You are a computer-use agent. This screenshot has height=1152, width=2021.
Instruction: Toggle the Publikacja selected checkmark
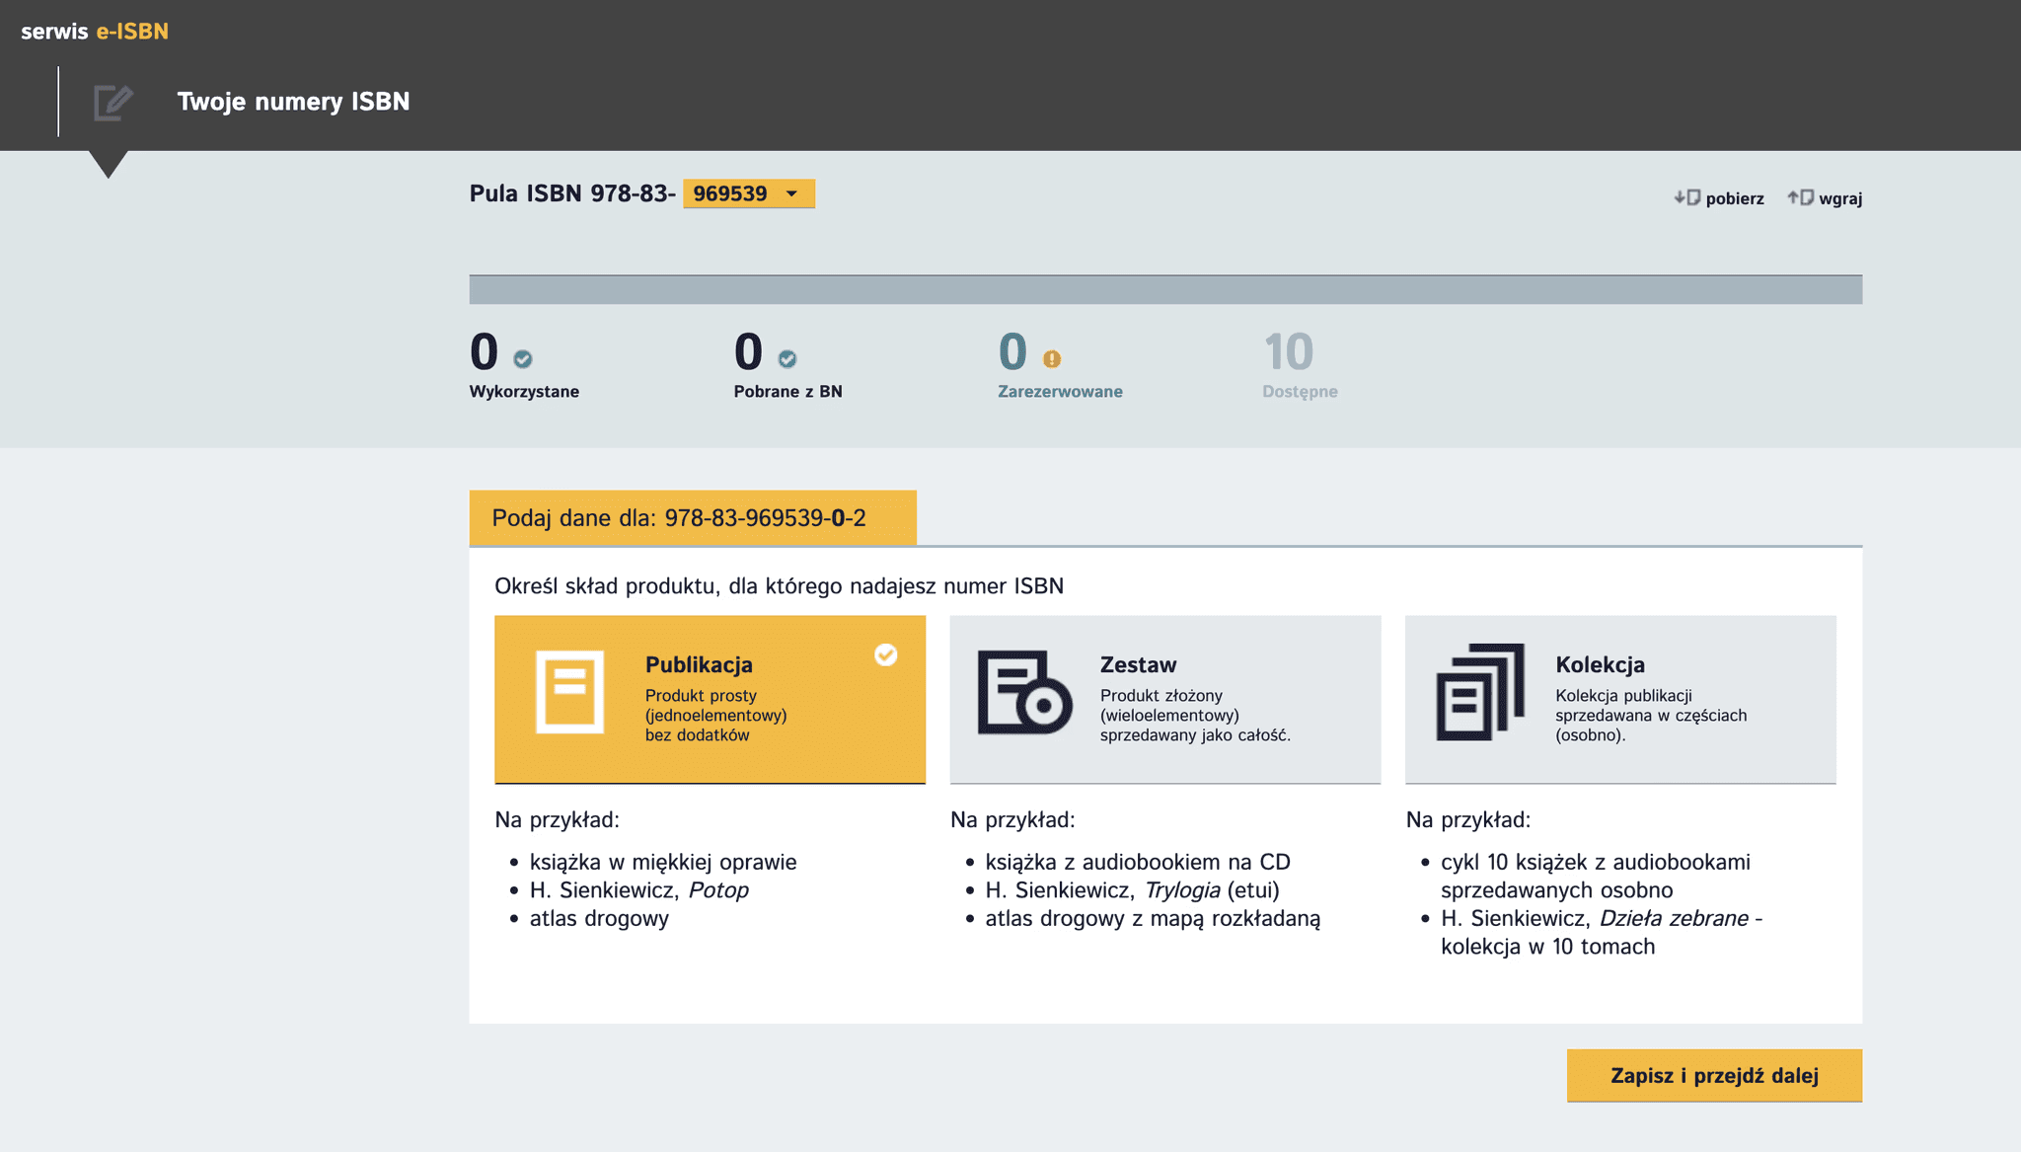point(885,655)
